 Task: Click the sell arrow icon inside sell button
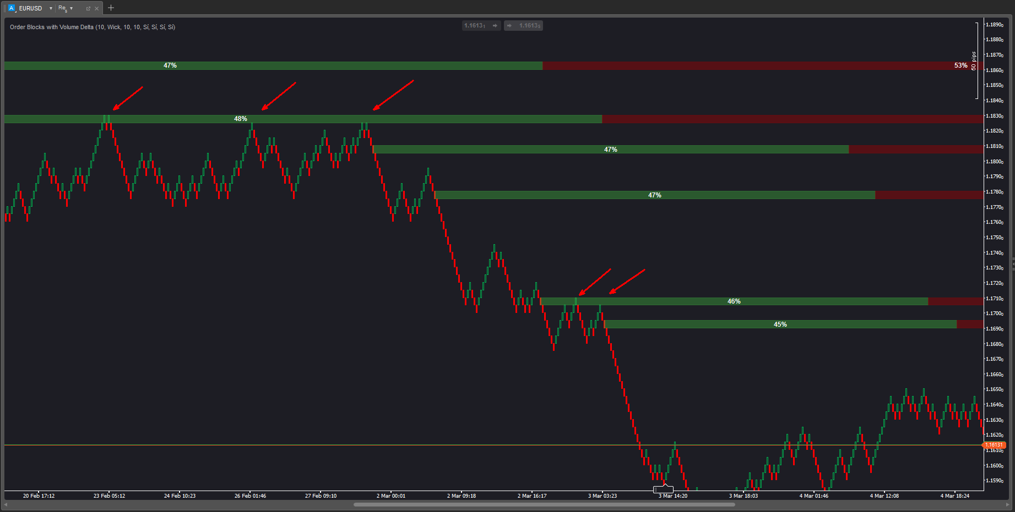pos(495,25)
